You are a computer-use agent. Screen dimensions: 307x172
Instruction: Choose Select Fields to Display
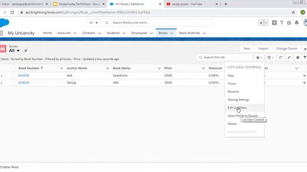click(245, 116)
